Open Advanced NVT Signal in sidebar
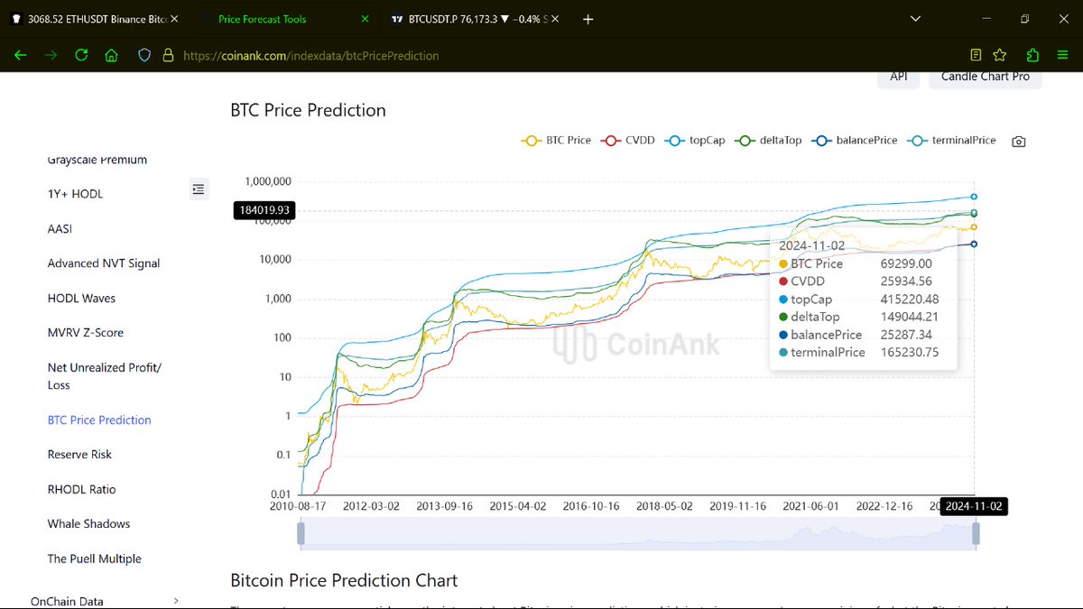Screen dimensions: 1083x609 pyautogui.click(x=104, y=263)
